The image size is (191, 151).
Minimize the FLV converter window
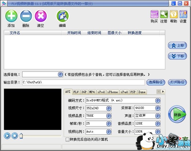(x=173, y=3)
